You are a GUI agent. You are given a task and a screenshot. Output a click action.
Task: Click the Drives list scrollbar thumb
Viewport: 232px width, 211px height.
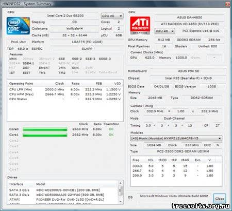[121, 190]
